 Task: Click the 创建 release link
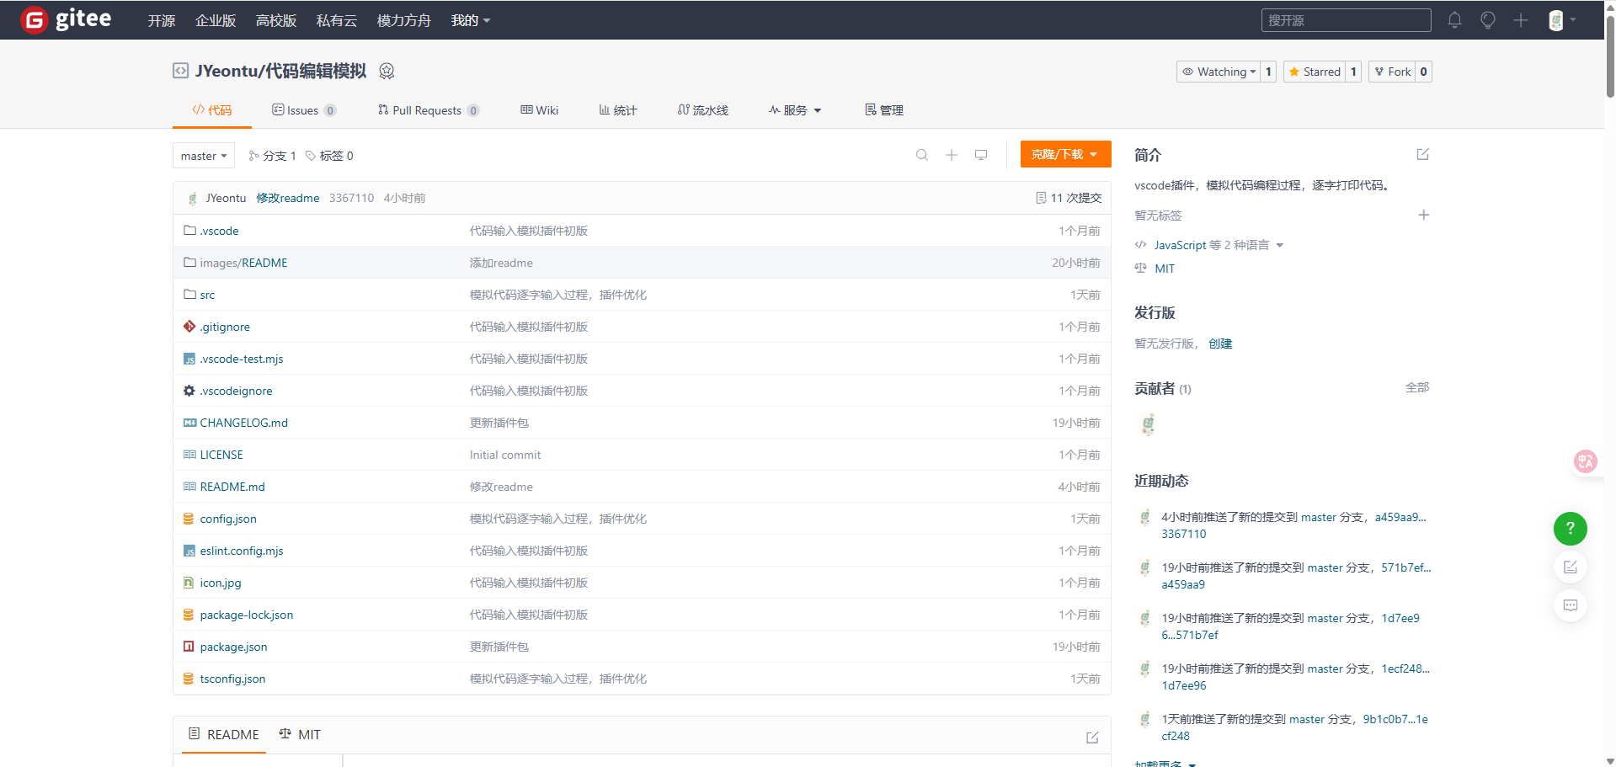[1220, 344]
